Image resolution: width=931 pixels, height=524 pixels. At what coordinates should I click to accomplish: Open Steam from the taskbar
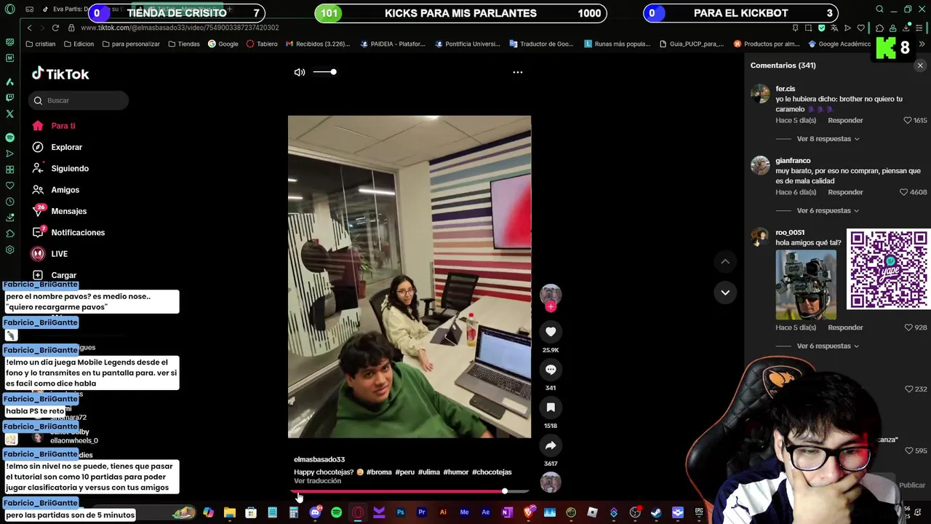(x=656, y=513)
